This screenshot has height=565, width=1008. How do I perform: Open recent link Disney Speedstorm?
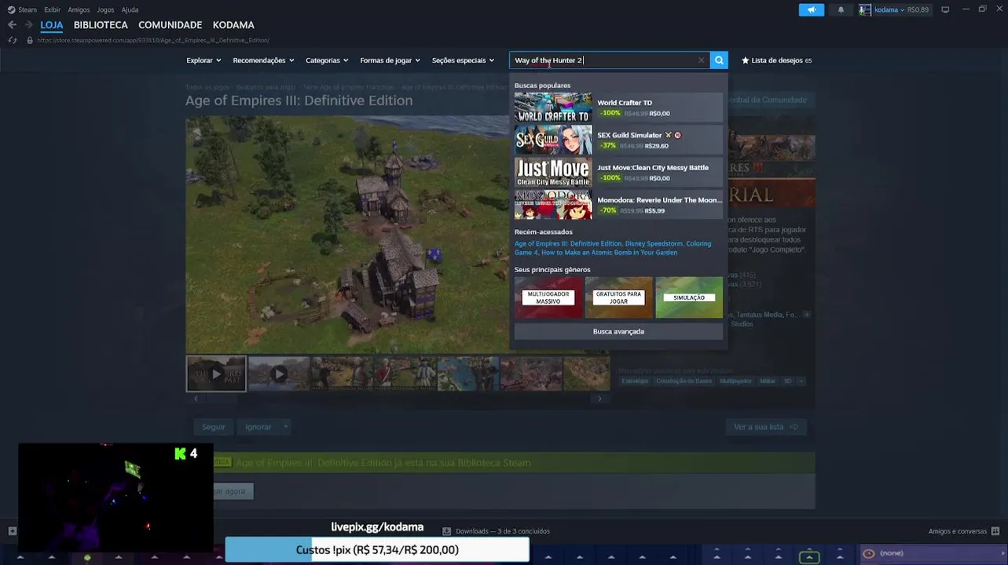[654, 243]
